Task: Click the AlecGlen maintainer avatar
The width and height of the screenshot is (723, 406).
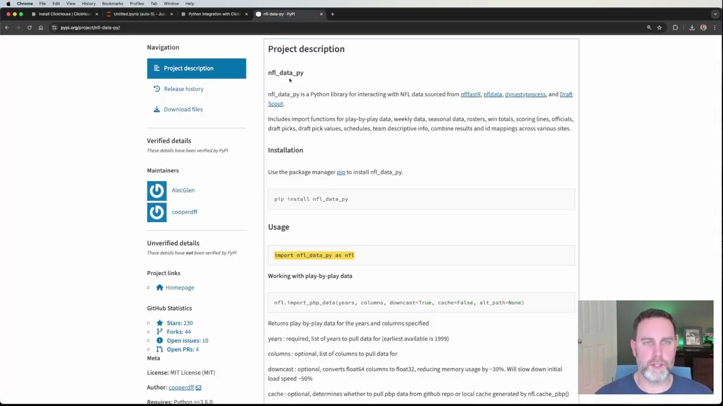Action: pos(156,191)
